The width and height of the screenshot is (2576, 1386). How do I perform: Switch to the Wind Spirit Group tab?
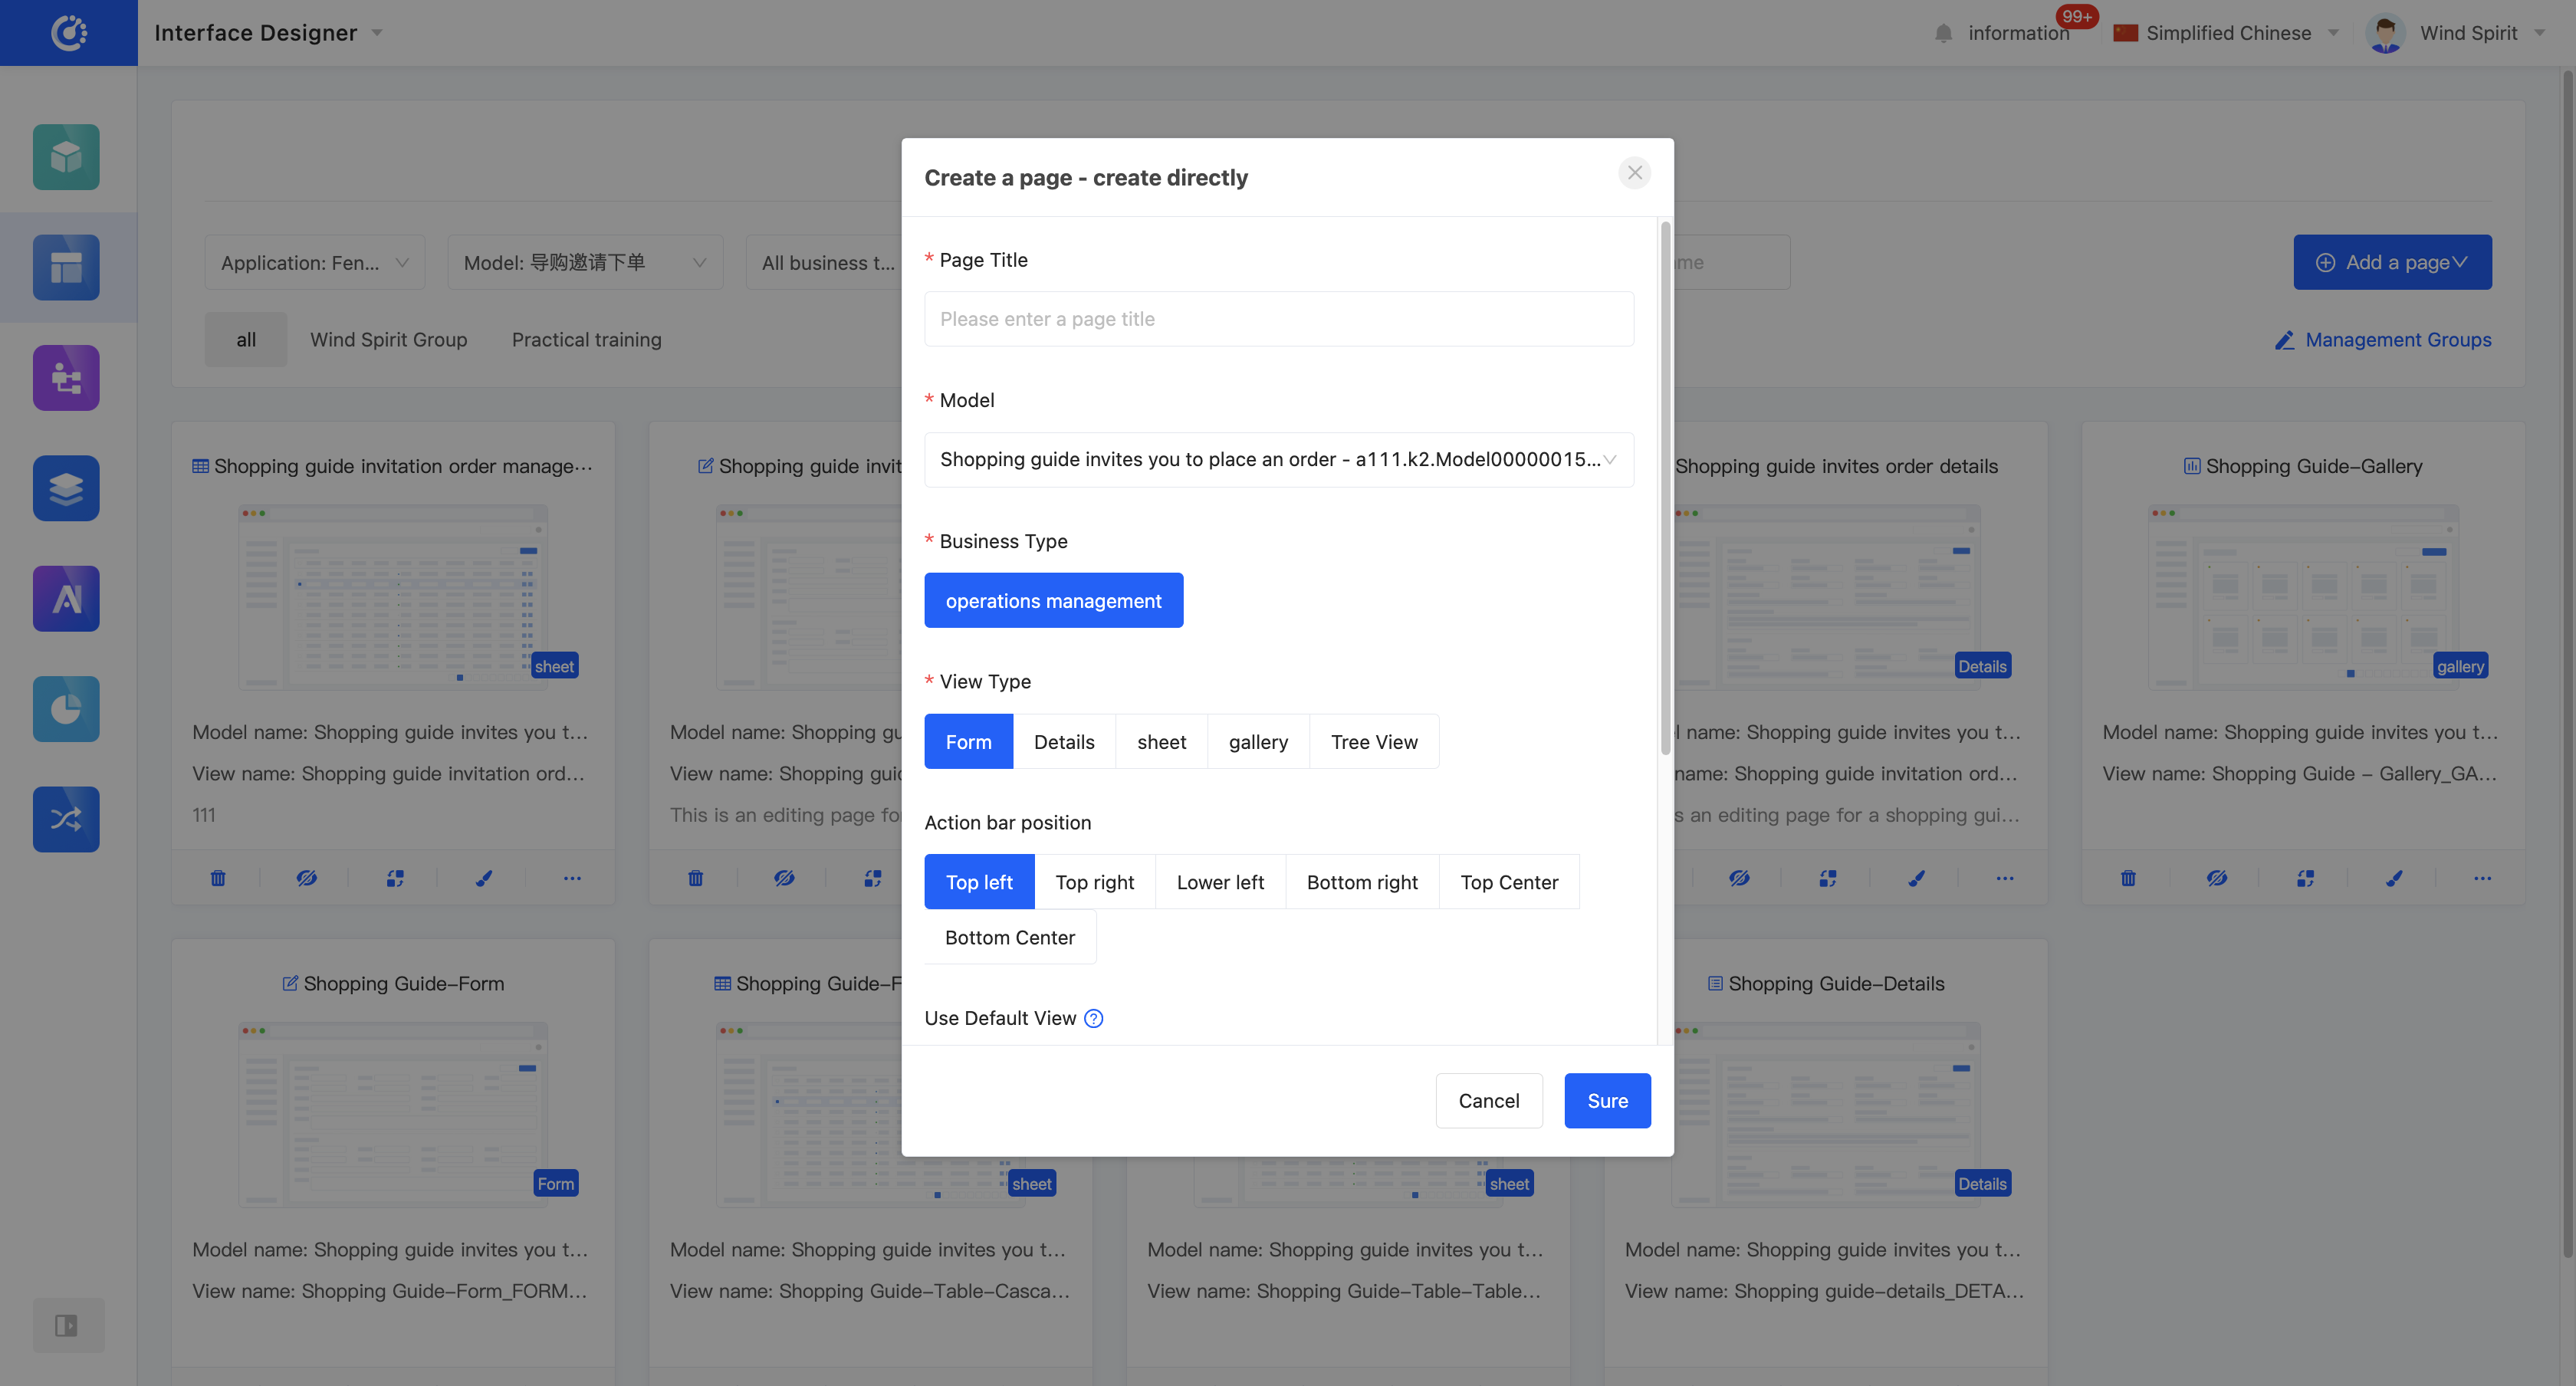click(x=388, y=339)
